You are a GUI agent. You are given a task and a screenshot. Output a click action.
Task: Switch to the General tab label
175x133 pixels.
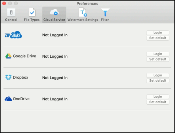[11, 20]
